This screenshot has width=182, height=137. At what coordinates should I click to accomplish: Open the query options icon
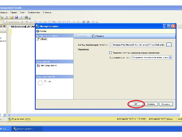[x=40, y=22]
